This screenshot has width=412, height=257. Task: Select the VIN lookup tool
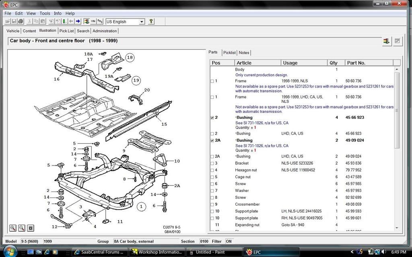93,21
